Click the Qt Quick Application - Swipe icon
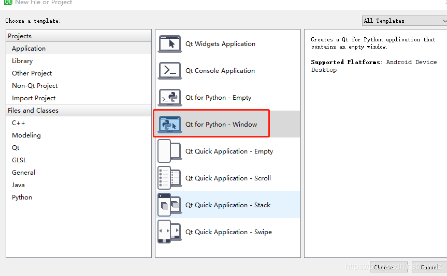447x276 pixels. [x=170, y=232]
